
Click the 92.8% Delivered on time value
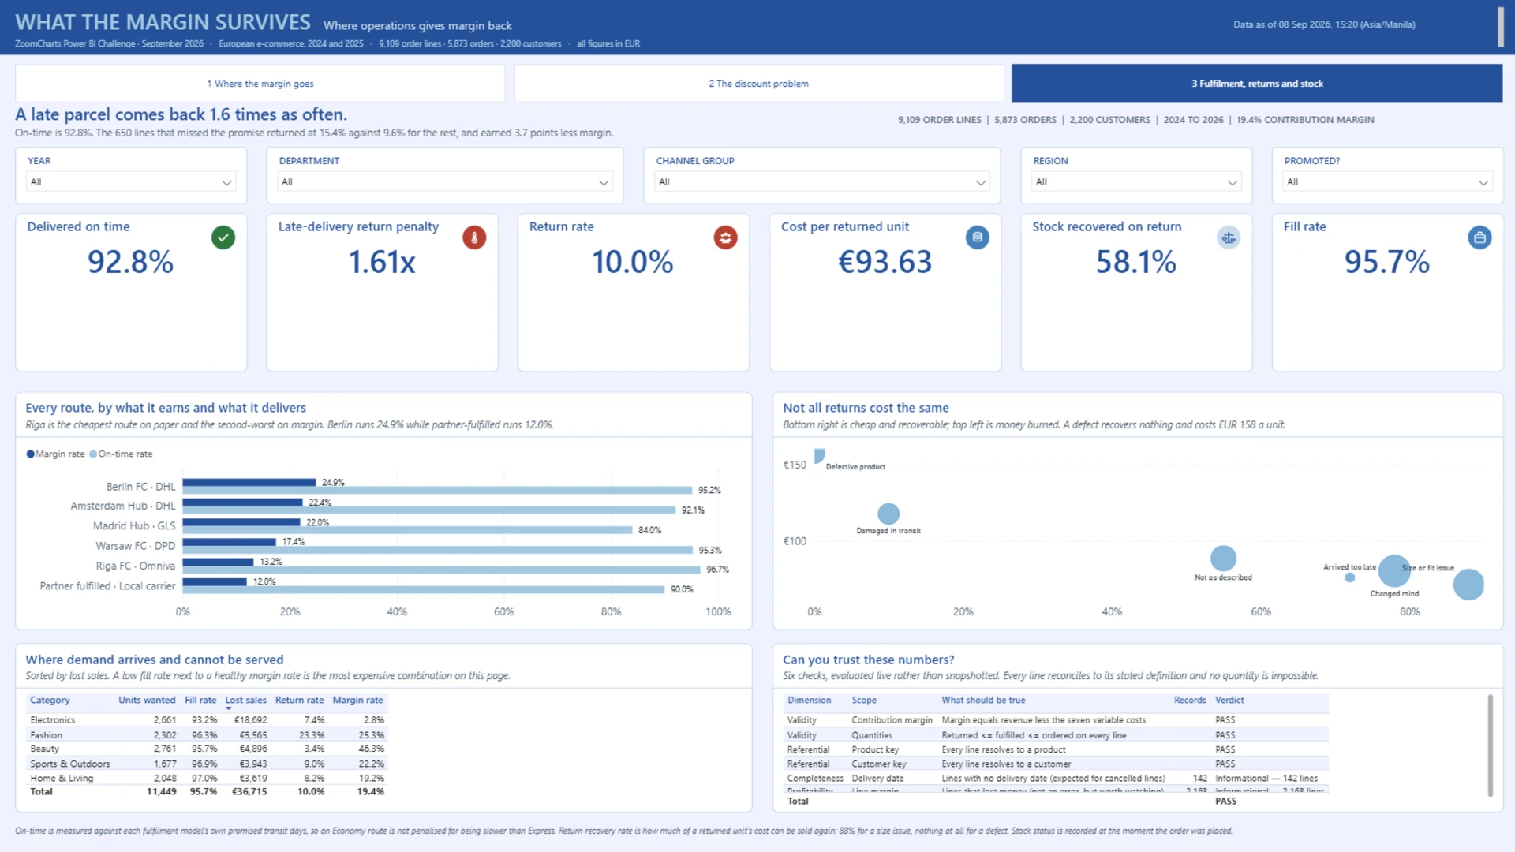tap(130, 262)
